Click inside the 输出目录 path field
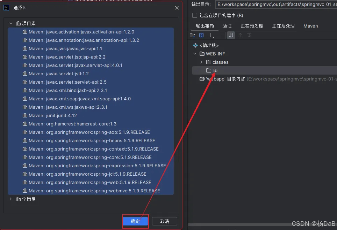This screenshot has width=337, height=230. click(x=276, y=4)
